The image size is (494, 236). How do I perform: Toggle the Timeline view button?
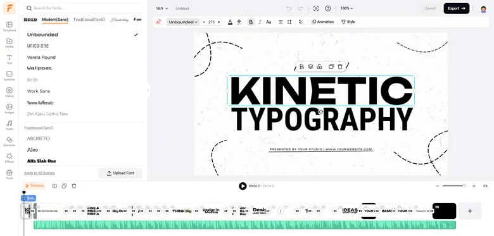tap(34, 186)
